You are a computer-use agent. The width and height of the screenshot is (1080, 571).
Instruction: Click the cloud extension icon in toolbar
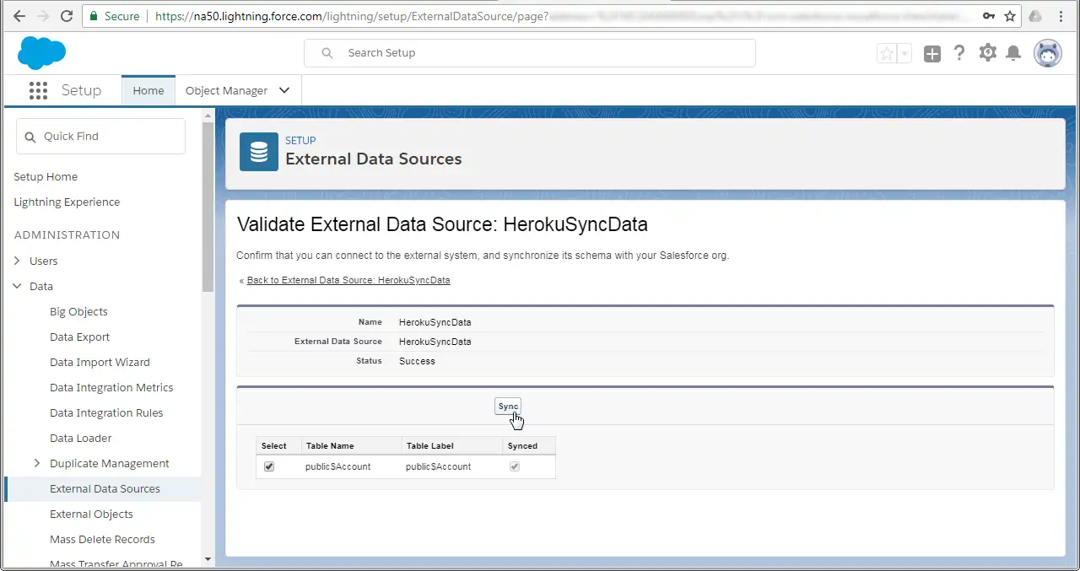[1035, 16]
